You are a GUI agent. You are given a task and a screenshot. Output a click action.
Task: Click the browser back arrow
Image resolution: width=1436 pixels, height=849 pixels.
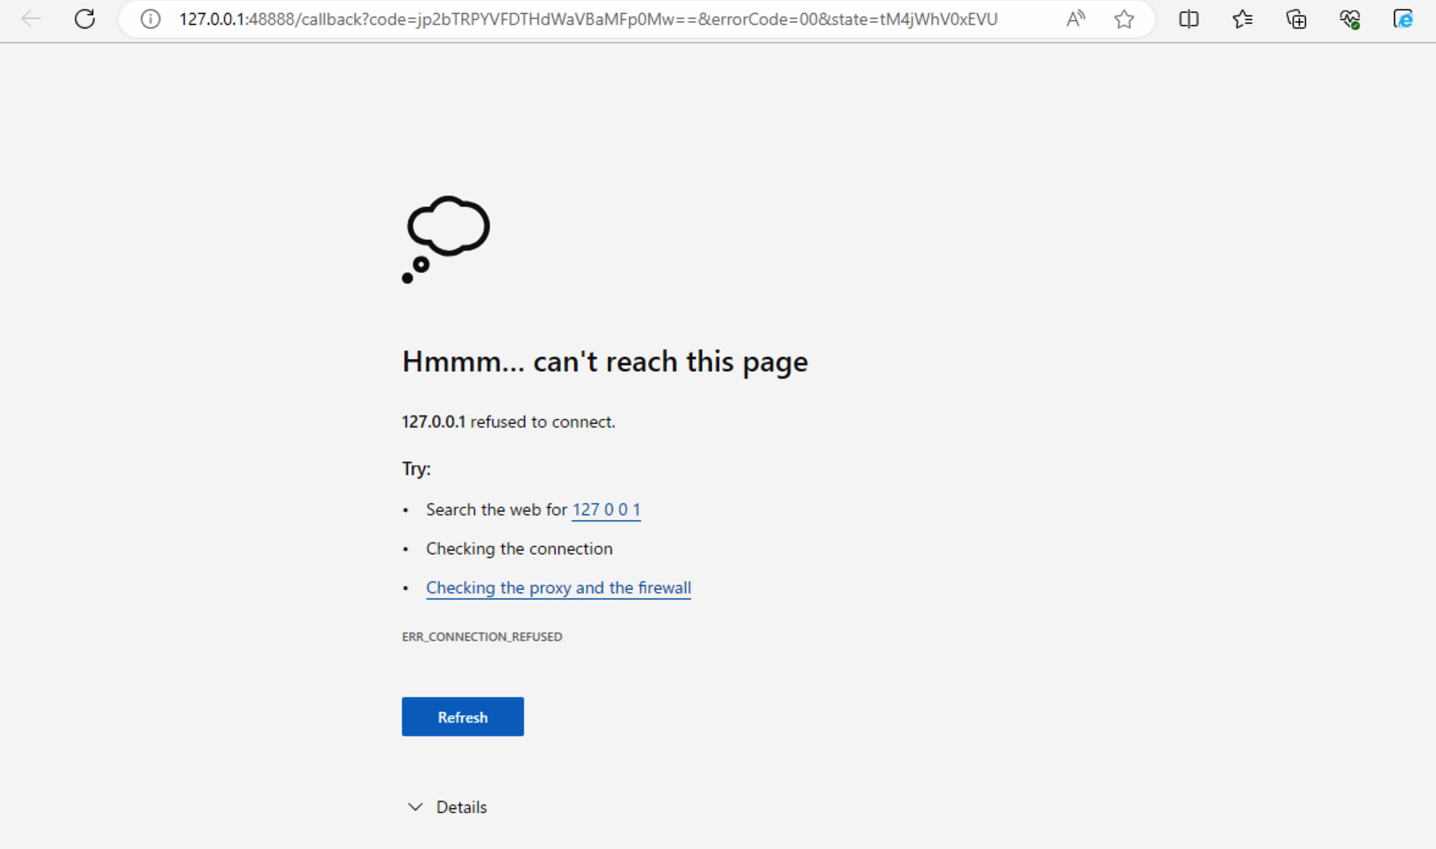pyautogui.click(x=31, y=19)
